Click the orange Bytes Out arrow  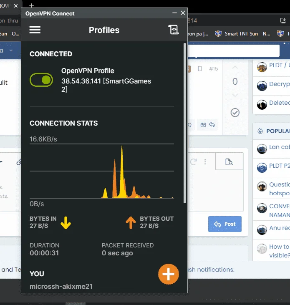coord(131,222)
